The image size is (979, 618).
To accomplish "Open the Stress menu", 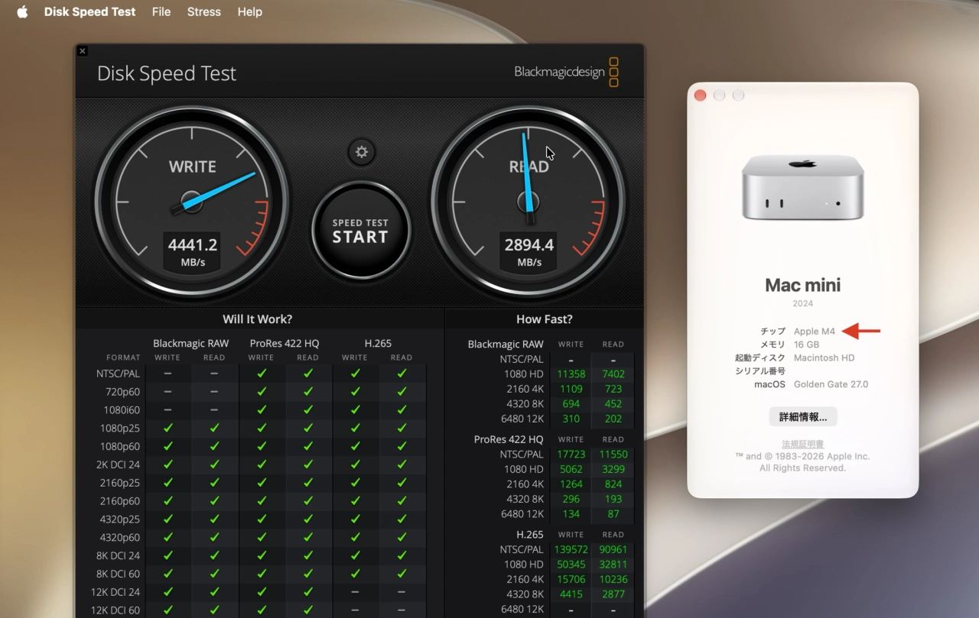I will pos(204,12).
